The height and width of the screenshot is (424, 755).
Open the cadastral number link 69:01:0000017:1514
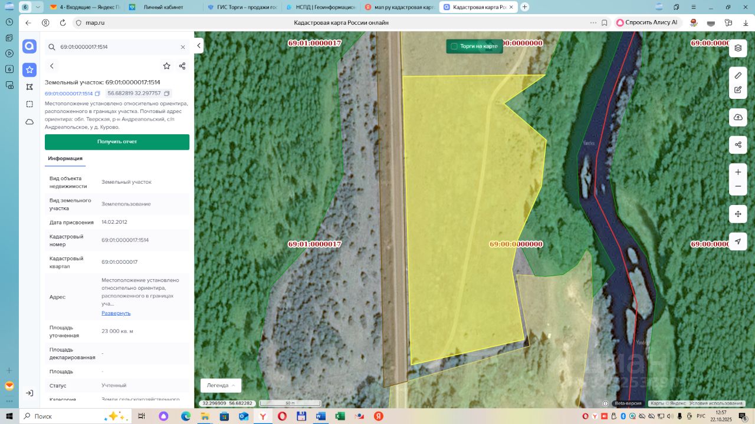[x=69, y=94]
